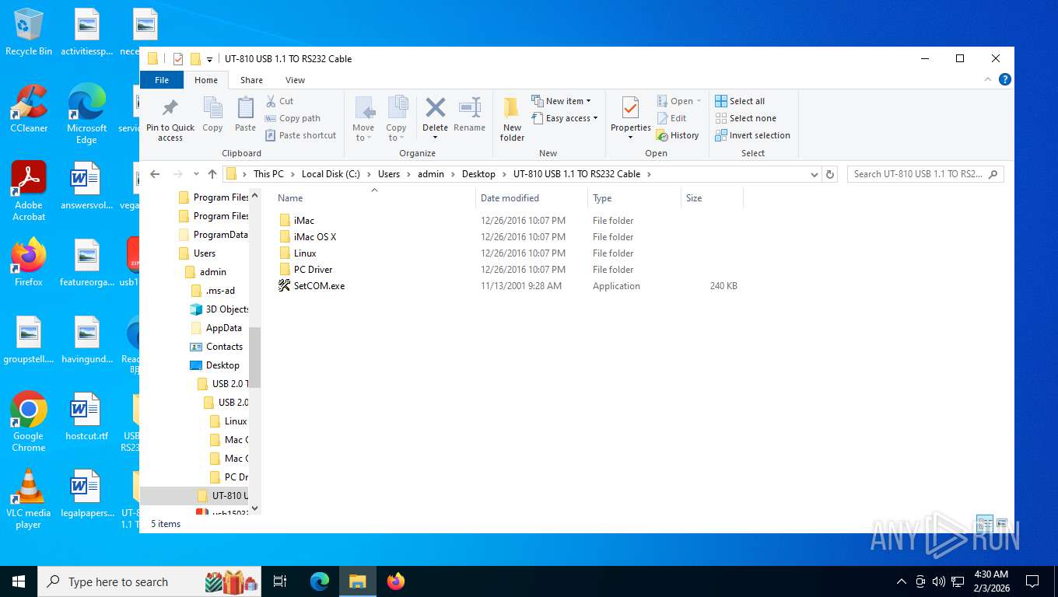The width and height of the screenshot is (1058, 597).
Task: Click the search UT-810 folder field
Action: coord(925,174)
